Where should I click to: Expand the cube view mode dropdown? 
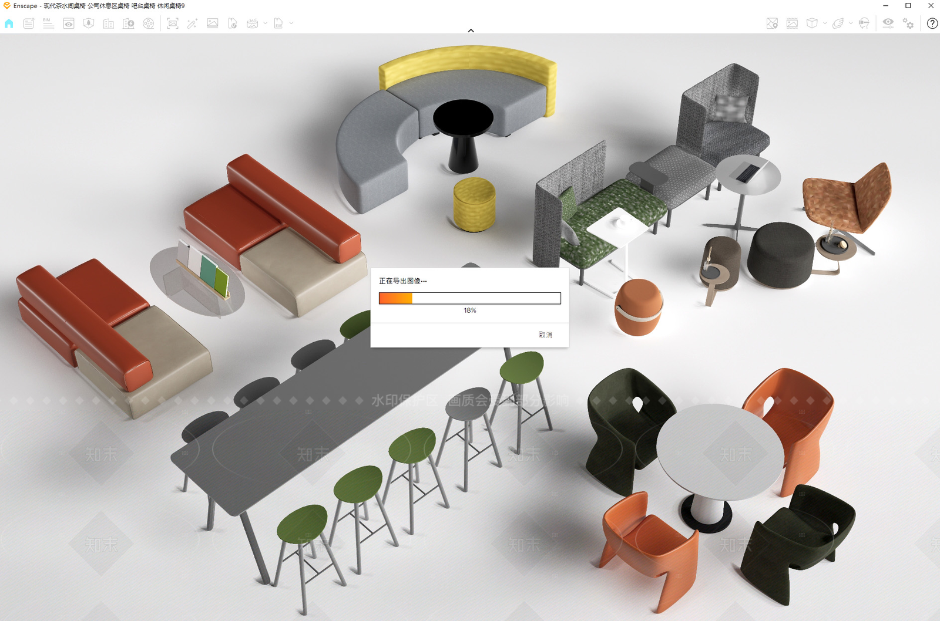point(825,23)
